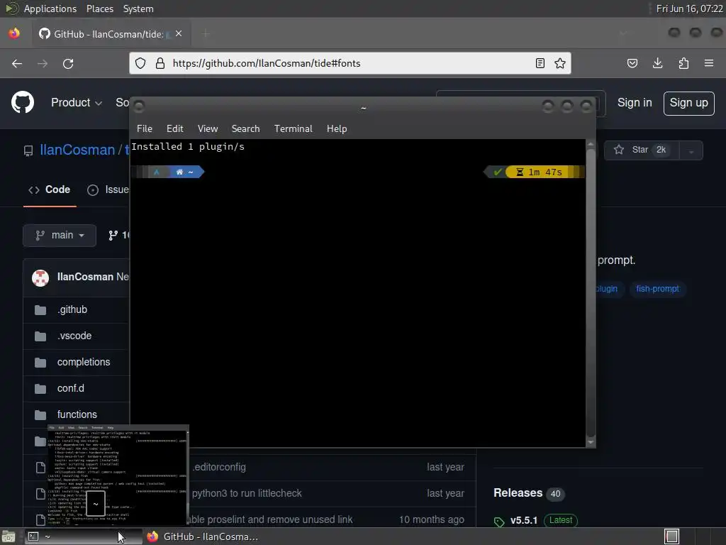726x545 pixels.
Task: Click the fish-prompt topic tag
Action: pyautogui.click(x=657, y=289)
